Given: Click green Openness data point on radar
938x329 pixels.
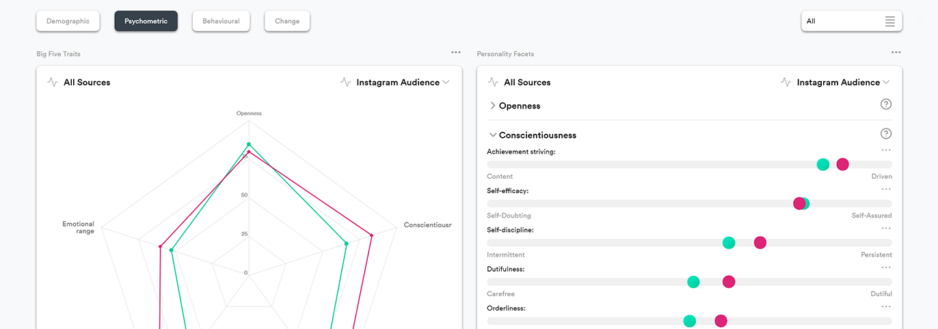Looking at the screenshot, I should (249, 145).
